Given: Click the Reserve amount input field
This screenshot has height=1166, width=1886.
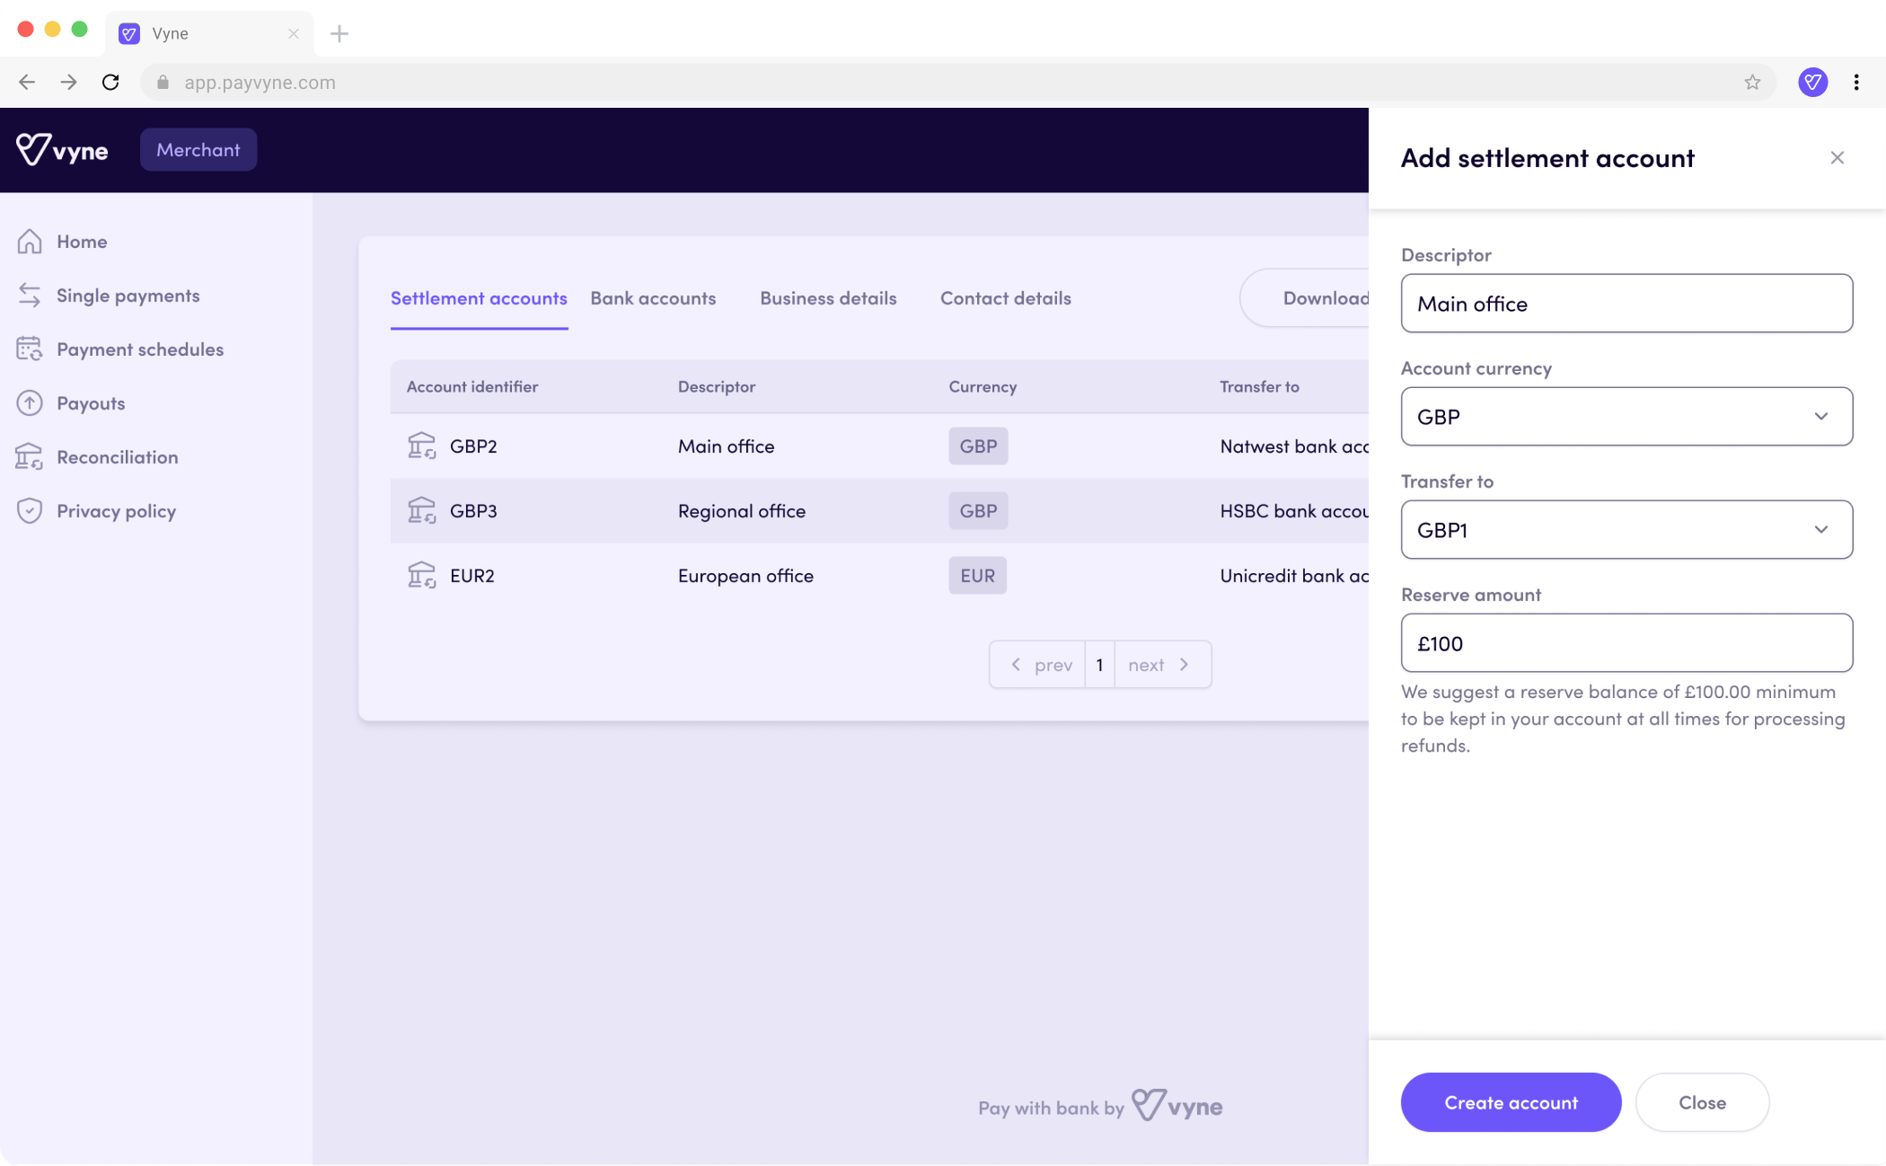Looking at the screenshot, I should coord(1626,643).
